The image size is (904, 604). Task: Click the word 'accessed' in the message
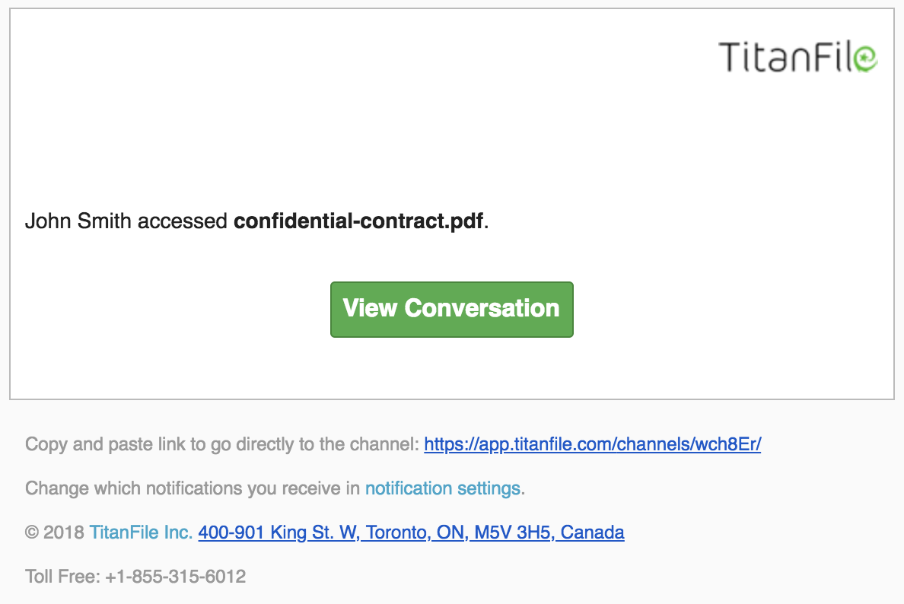(x=183, y=221)
